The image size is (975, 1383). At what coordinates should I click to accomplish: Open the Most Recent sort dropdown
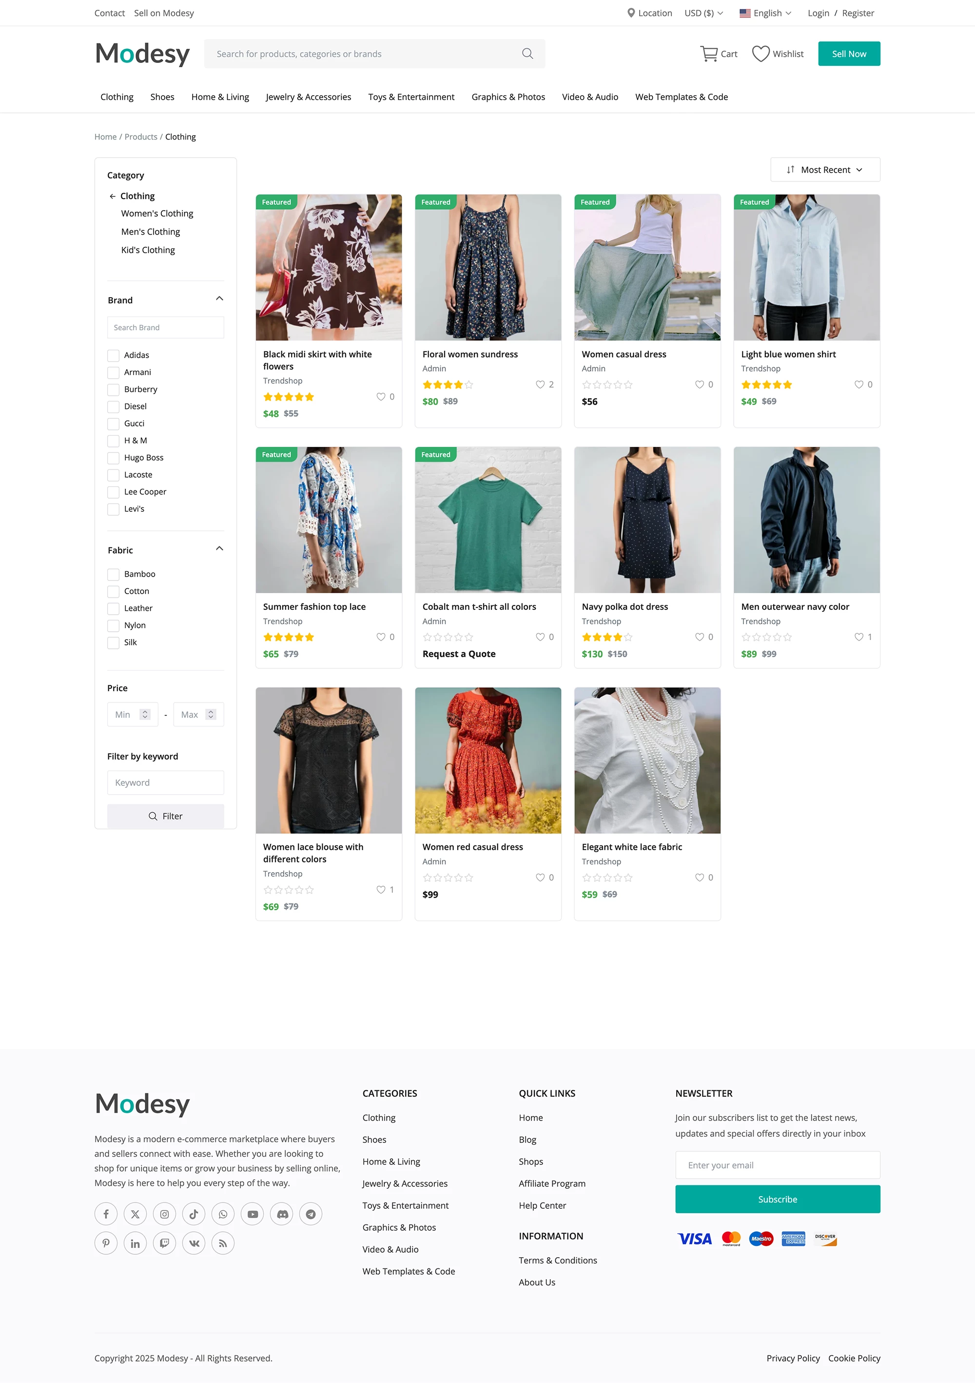(x=824, y=170)
